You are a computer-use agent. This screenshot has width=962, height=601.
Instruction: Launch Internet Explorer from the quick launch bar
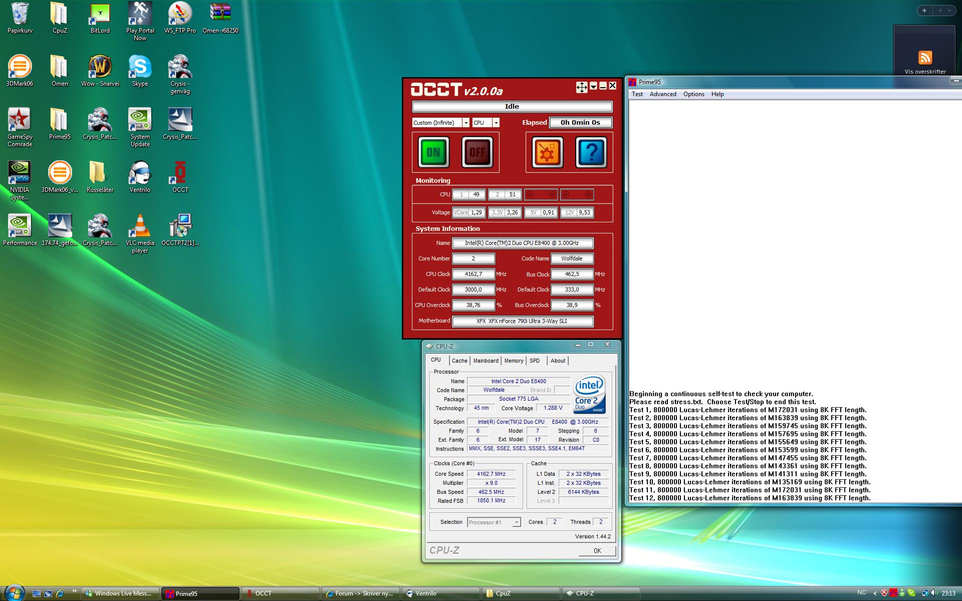pyautogui.click(x=60, y=593)
